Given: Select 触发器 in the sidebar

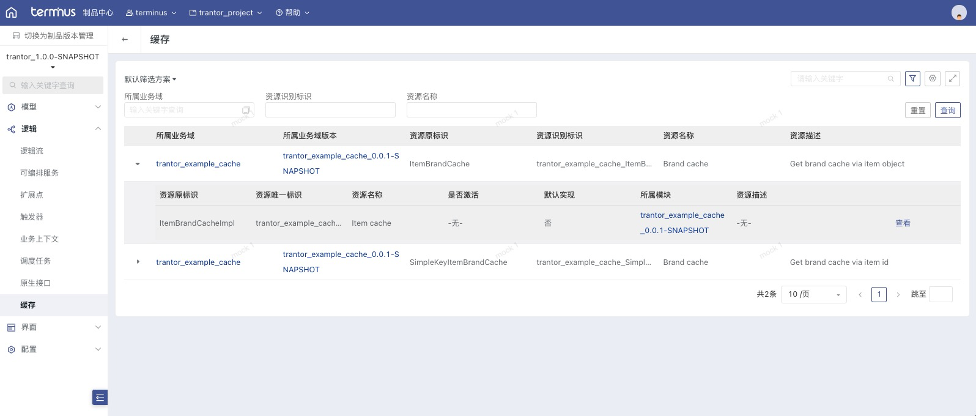Looking at the screenshot, I should [32, 217].
